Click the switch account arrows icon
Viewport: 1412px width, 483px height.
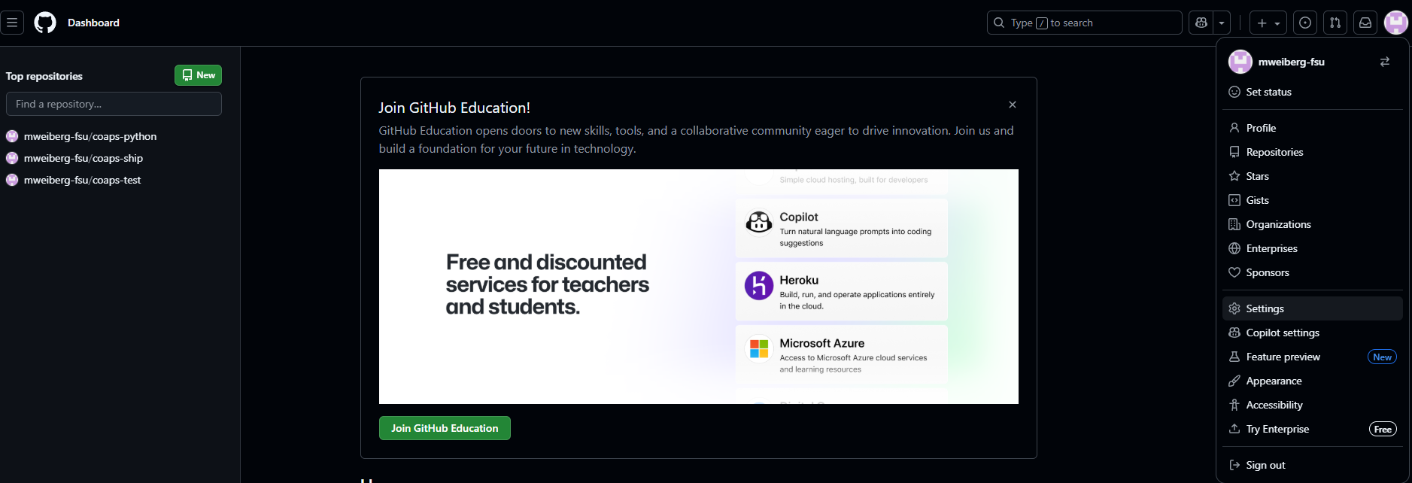(x=1385, y=62)
